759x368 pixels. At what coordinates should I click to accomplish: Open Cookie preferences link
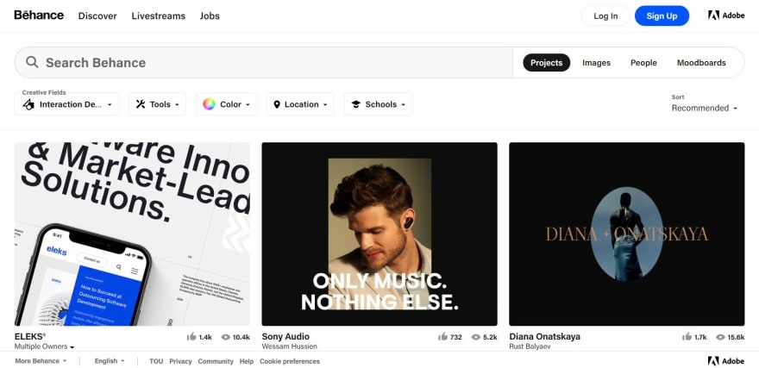pos(290,361)
